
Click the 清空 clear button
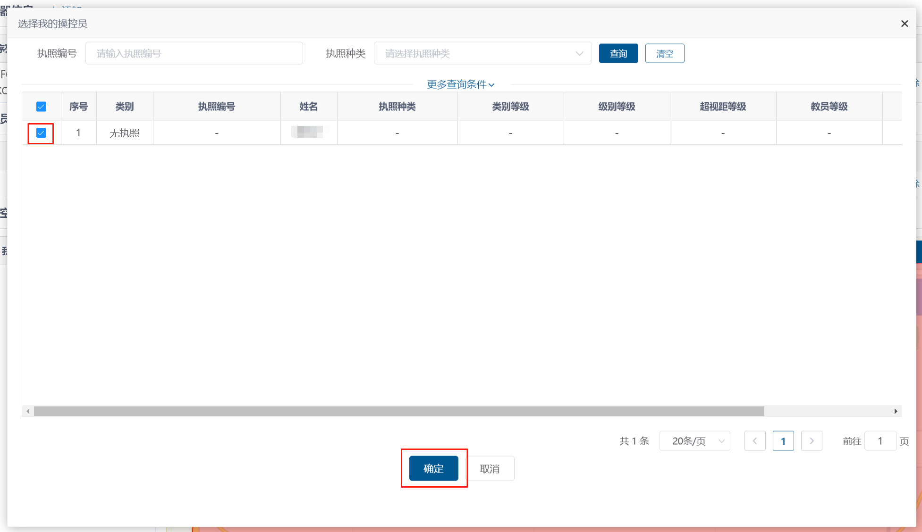[664, 53]
